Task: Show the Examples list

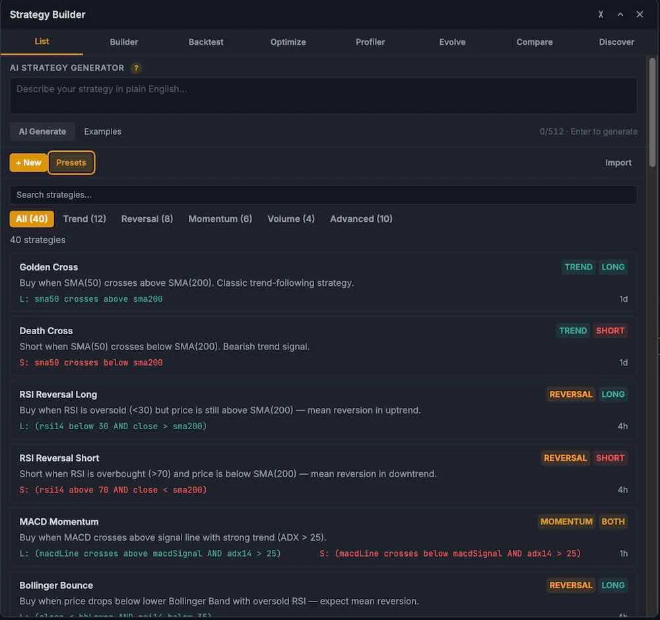Action: pos(103,131)
